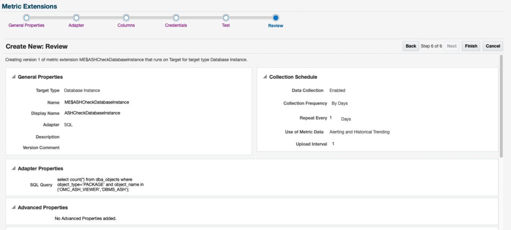This screenshot has height=230, width=511.
Task: Click 'No Advanced Properties added.' message
Action: coord(86,218)
